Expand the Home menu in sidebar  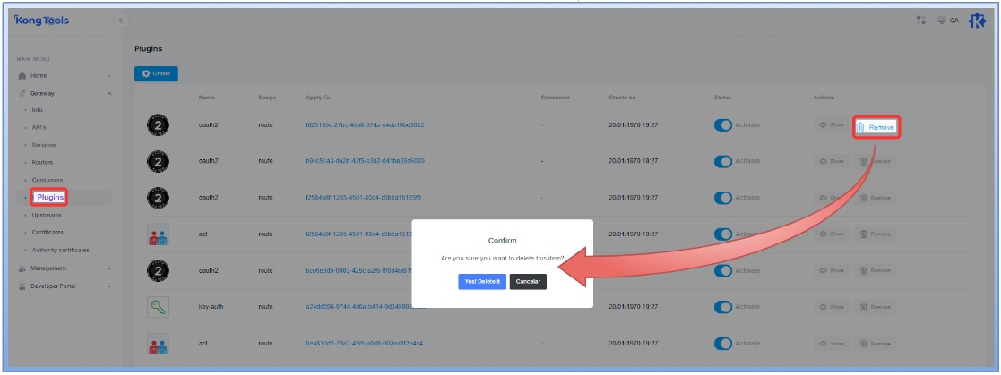point(109,76)
